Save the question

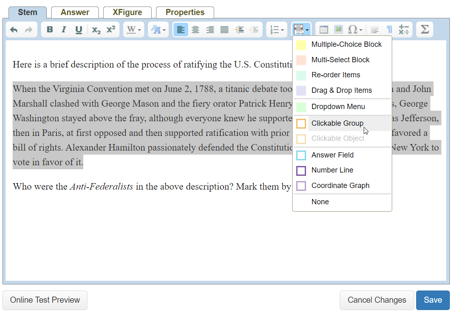coord(433,300)
